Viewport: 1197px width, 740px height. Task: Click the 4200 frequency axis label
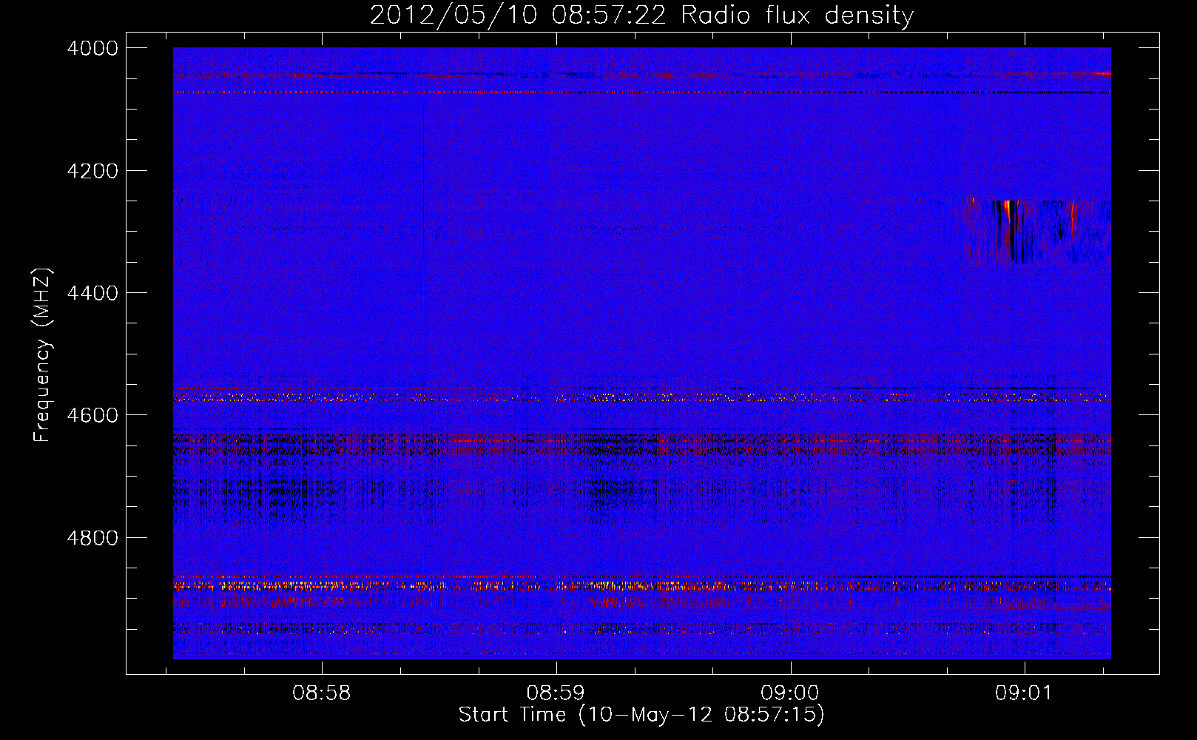[x=92, y=171]
